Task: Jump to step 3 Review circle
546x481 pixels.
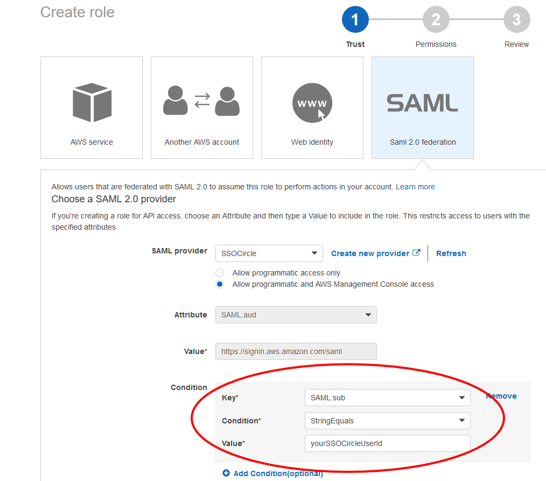Action: [x=517, y=19]
